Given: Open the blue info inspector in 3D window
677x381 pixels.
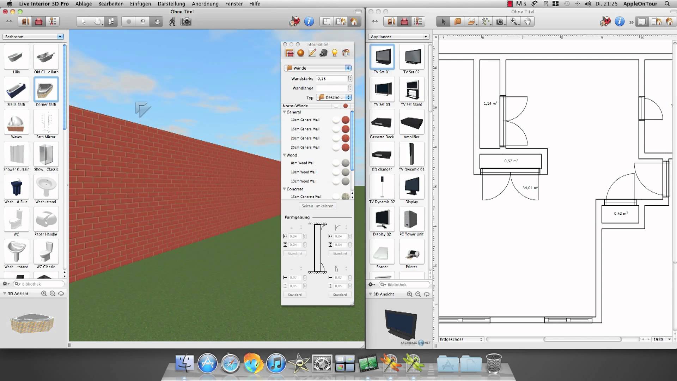Looking at the screenshot, I should (309, 22).
